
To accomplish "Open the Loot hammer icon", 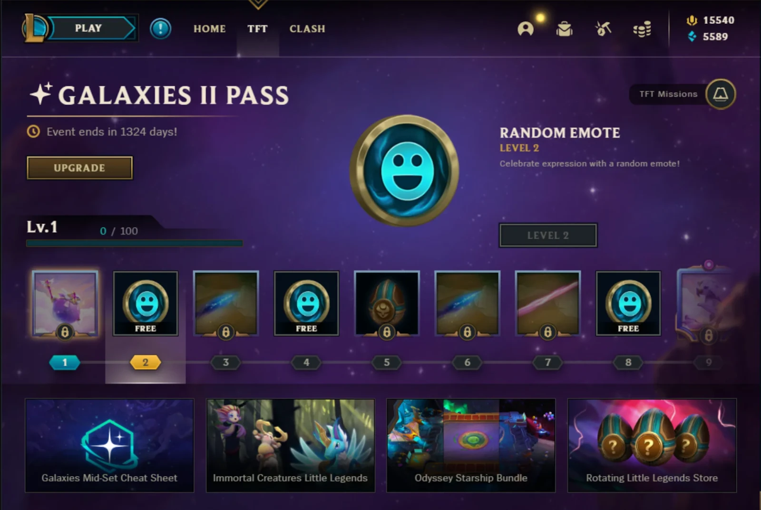I will coord(603,29).
